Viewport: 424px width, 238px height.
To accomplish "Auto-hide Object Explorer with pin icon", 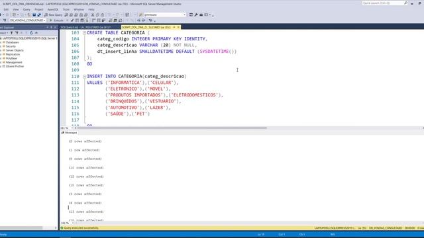I will click(x=52, y=28).
